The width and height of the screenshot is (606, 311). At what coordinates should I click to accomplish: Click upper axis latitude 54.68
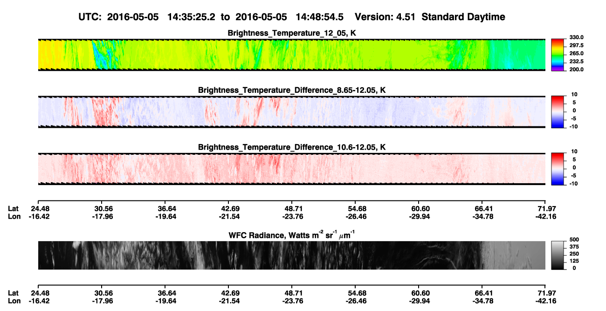click(x=356, y=208)
